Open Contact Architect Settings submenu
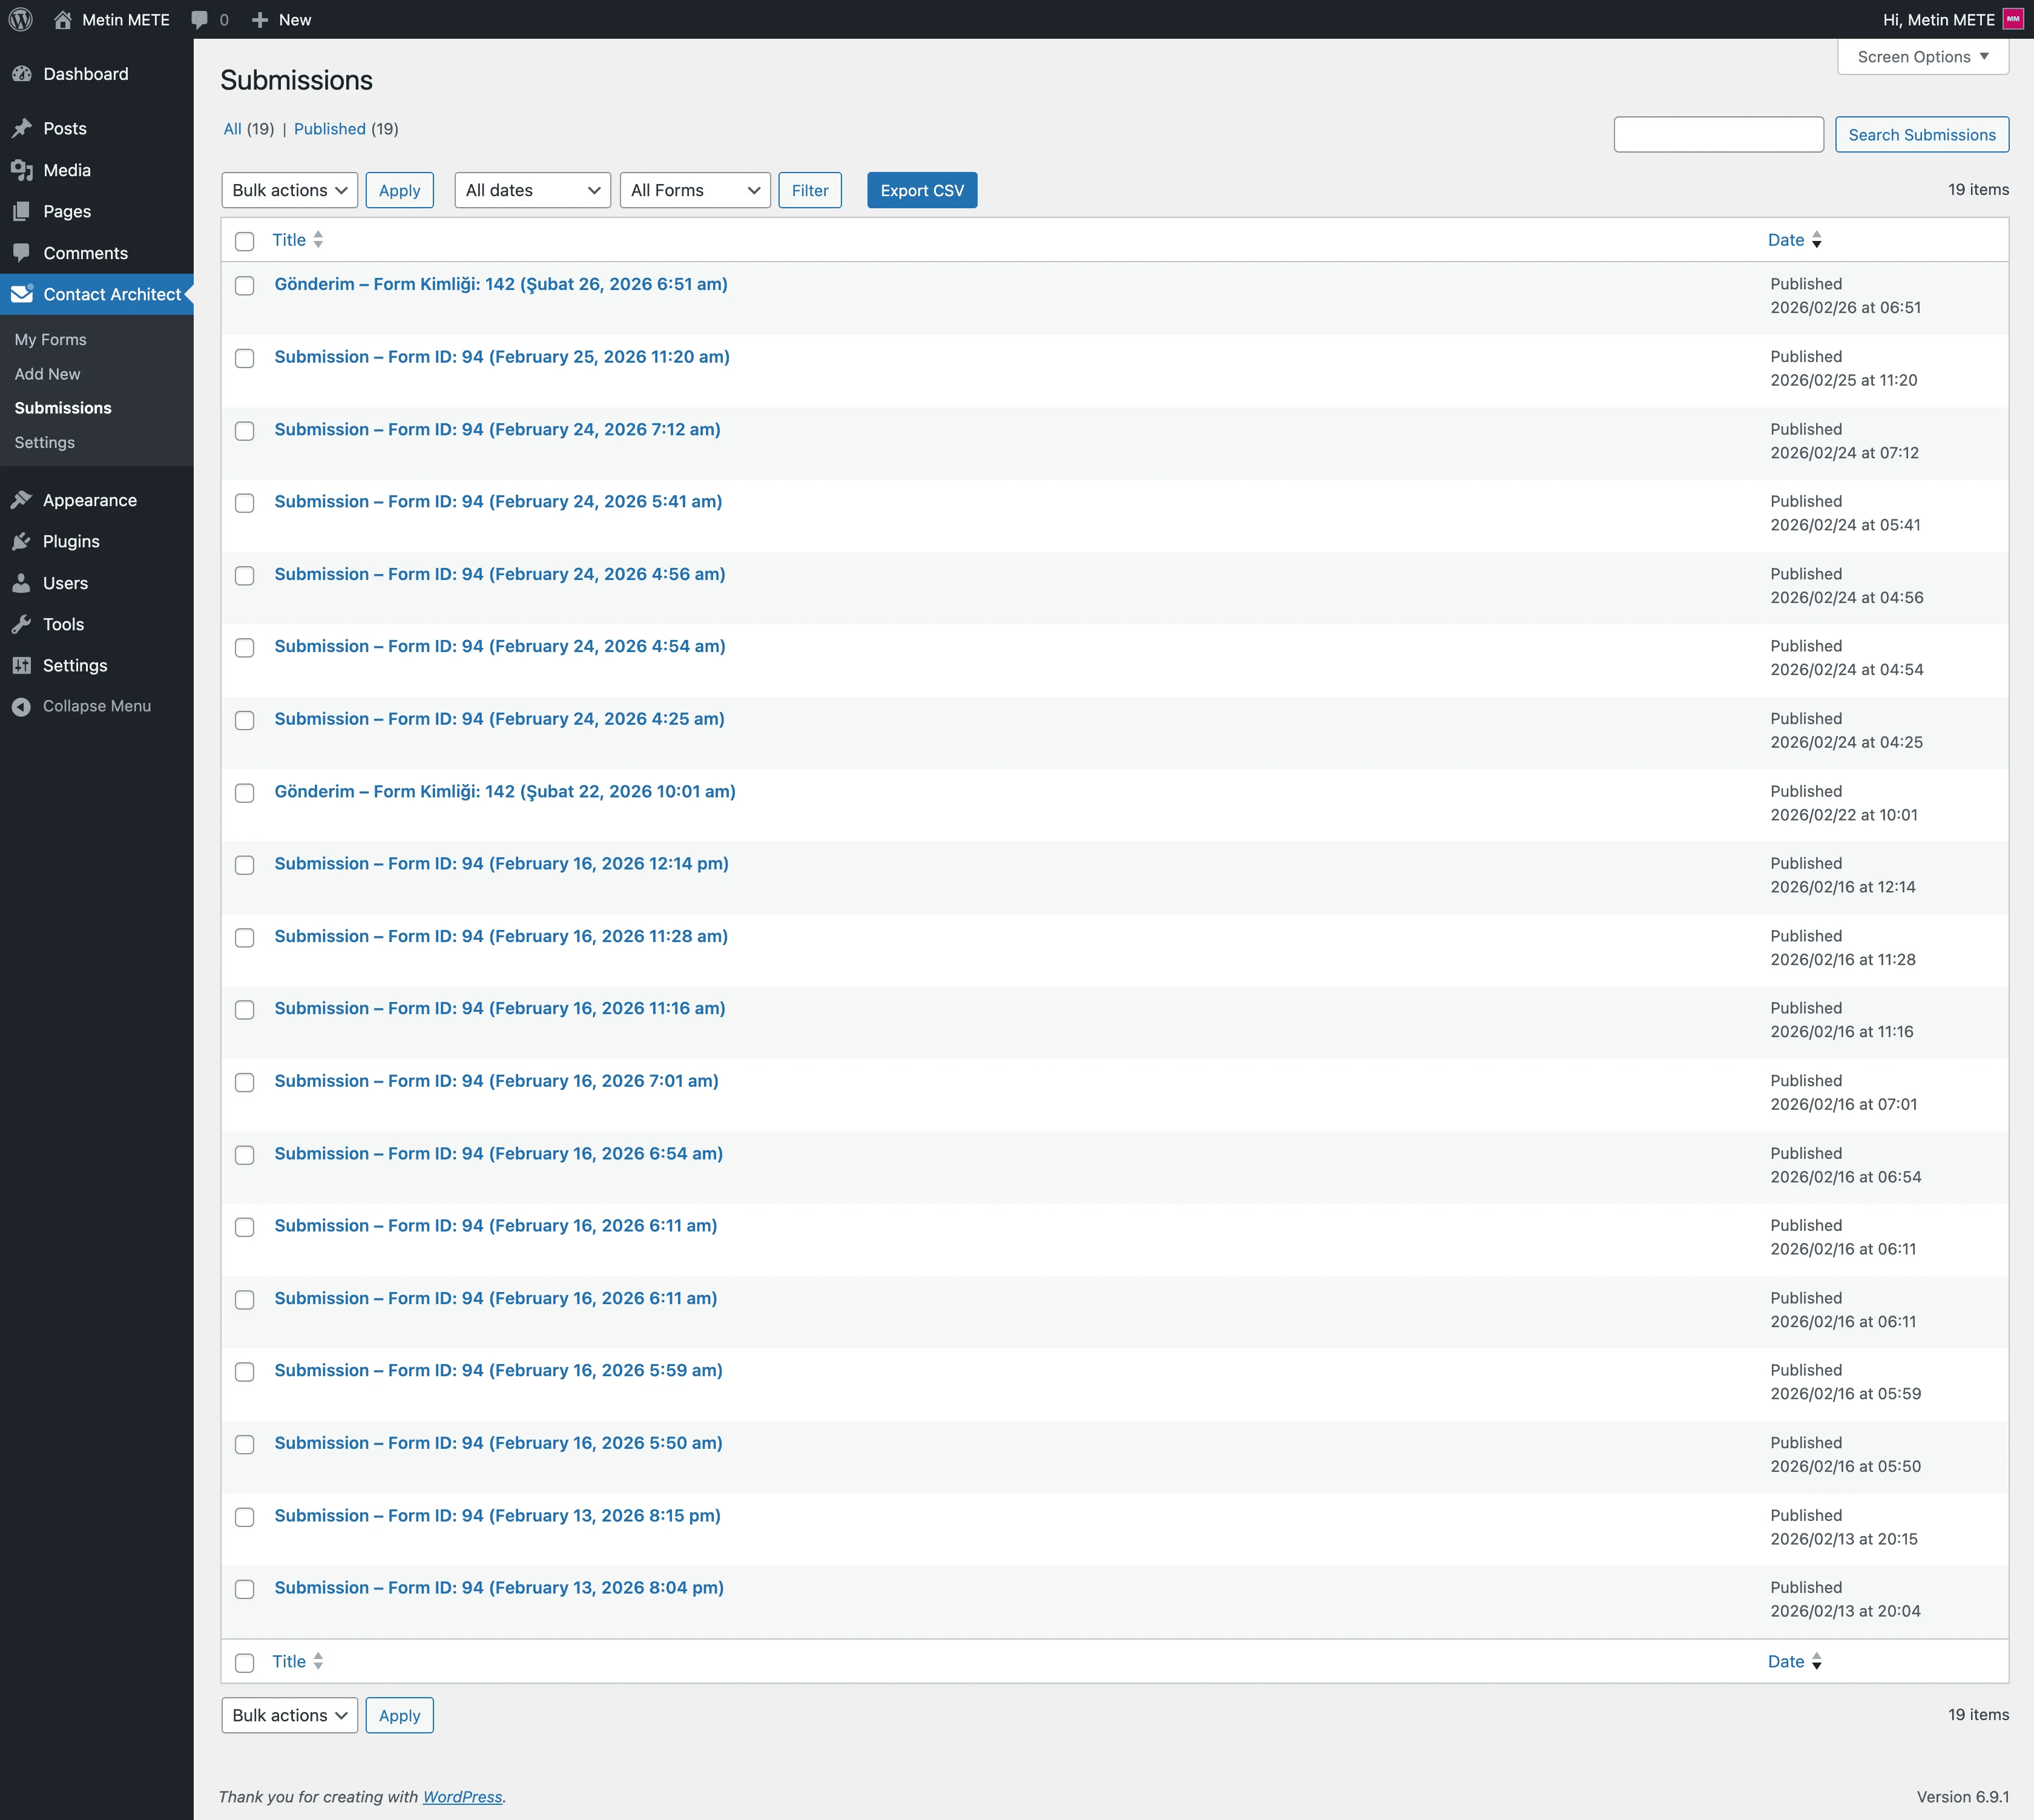The image size is (2034, 1820). 44,442
